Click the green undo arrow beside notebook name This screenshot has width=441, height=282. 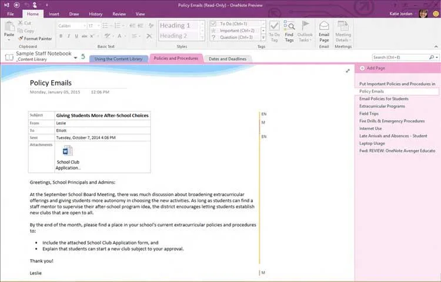83,57
